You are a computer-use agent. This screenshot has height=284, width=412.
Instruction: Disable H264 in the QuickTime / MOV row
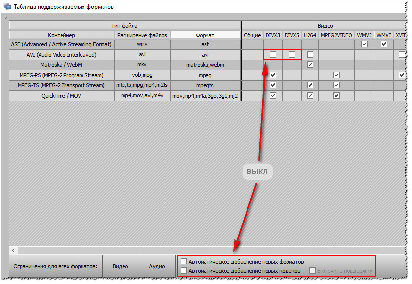310,96
